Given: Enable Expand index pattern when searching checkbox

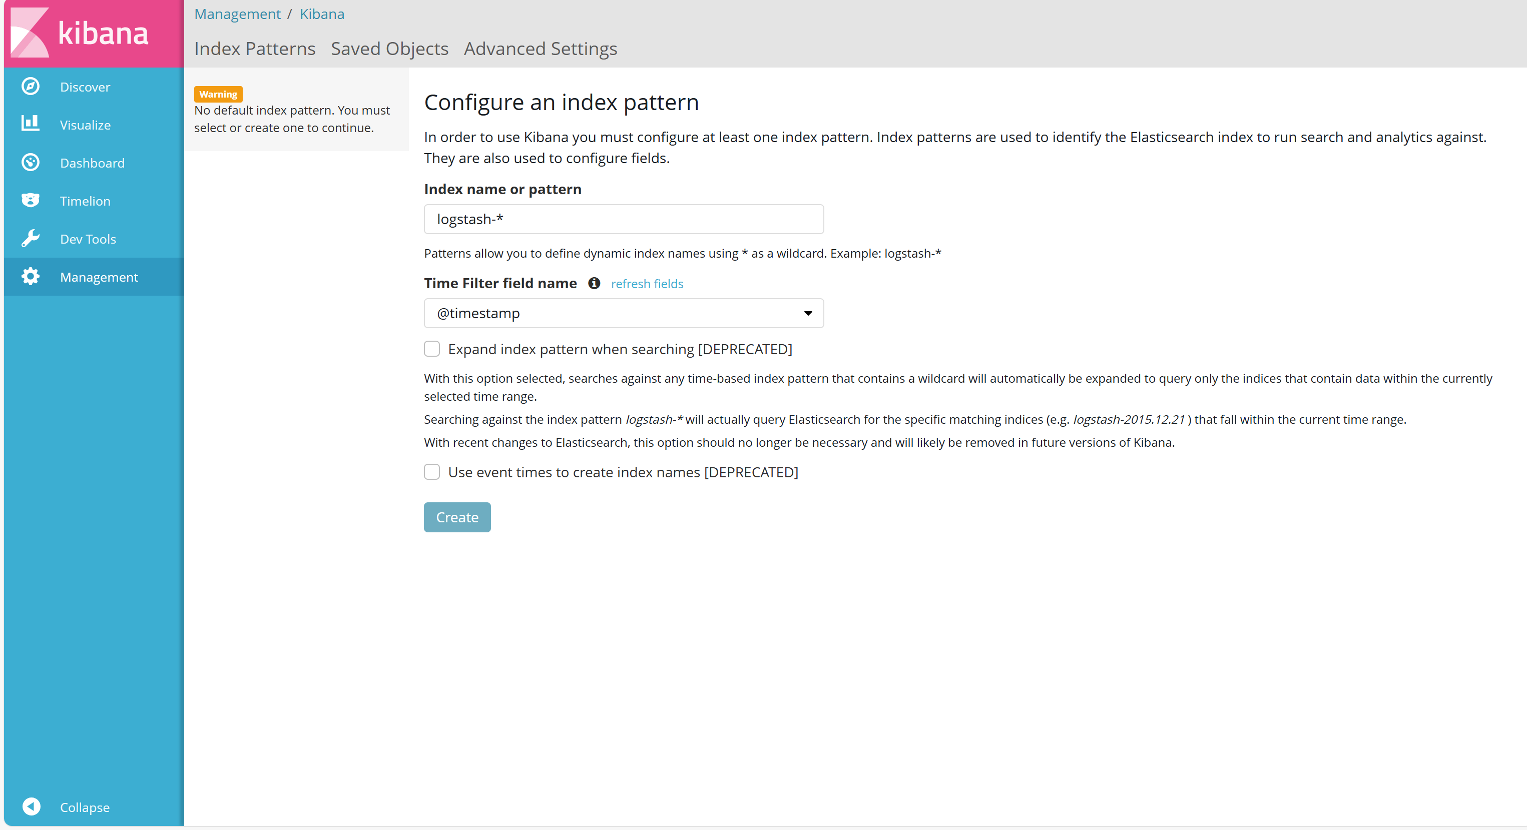Looking at the screenshot, I should [x=432, y=349].
